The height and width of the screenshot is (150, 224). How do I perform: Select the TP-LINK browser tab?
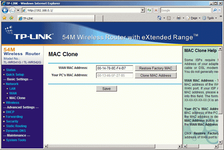pos(56,18)
